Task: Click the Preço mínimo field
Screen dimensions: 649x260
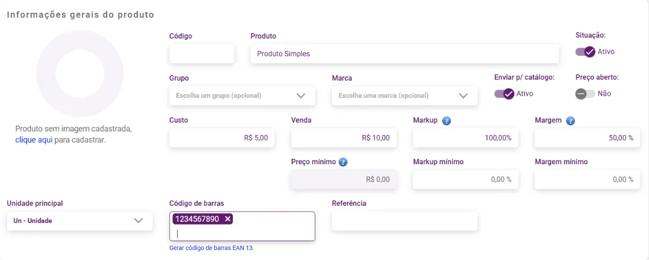Action: pos(344,179)
